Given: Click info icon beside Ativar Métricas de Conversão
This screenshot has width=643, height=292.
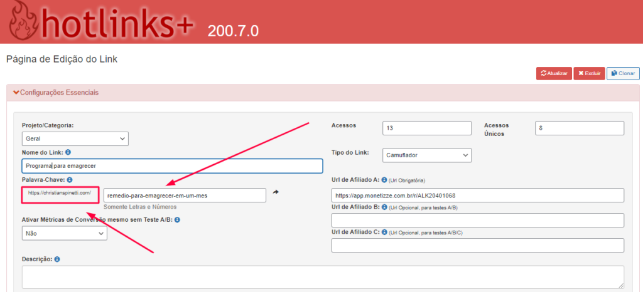Looking at the screenshot, I should [x=178, y=219].
